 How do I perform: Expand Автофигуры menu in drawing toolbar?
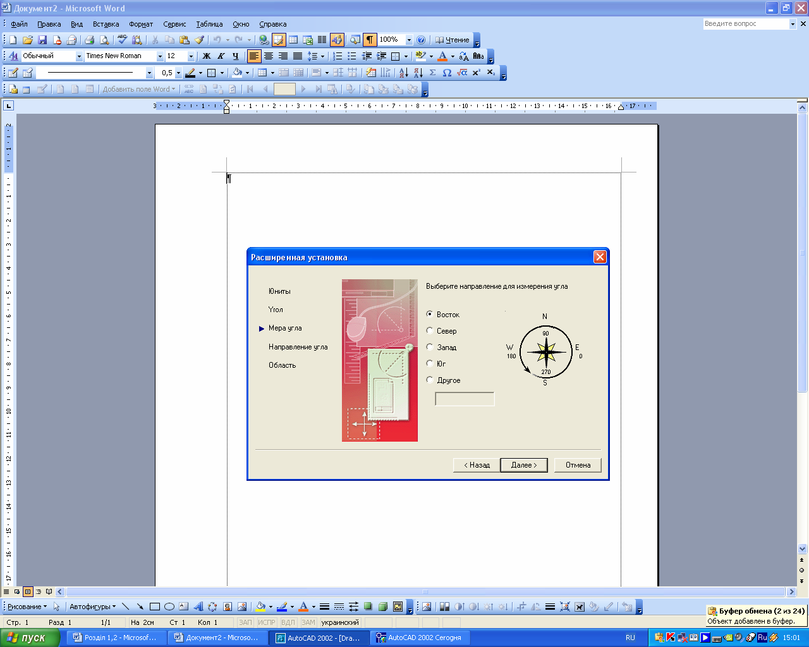pos(92,607)
